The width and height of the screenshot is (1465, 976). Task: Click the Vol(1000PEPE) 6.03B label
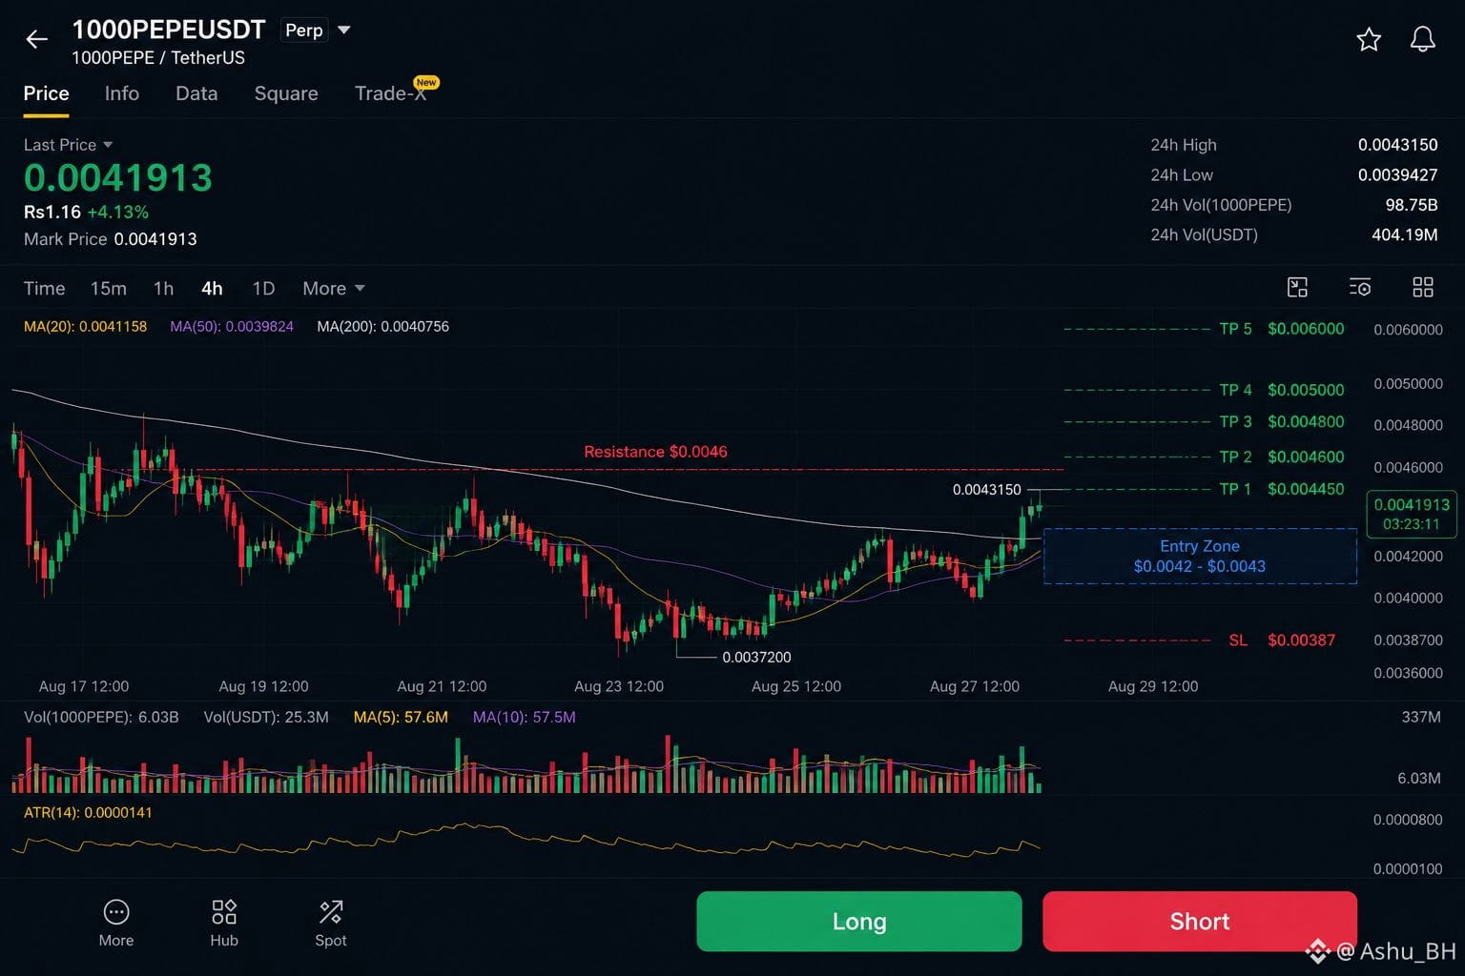[101, 718]
